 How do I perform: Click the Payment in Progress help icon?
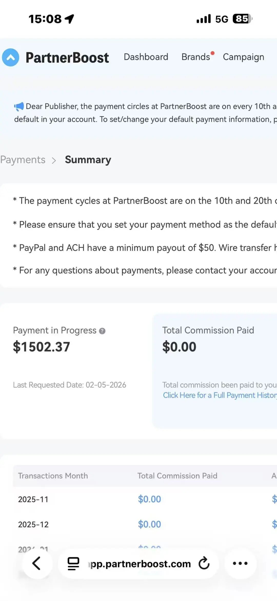[102, 331]
